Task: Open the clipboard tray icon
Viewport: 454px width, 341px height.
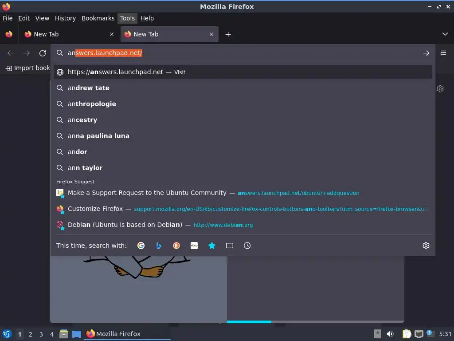Action: pos(407,334)
